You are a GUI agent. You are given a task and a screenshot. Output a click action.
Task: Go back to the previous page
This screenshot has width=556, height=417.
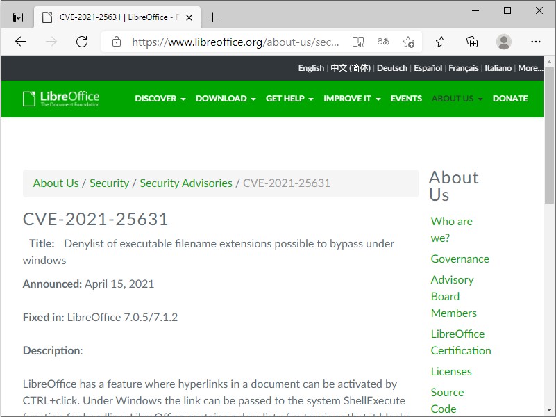click(x=21, y=42)
